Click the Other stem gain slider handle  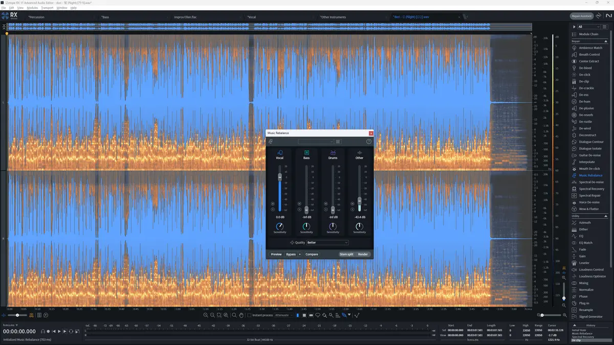tap(359, 200)
